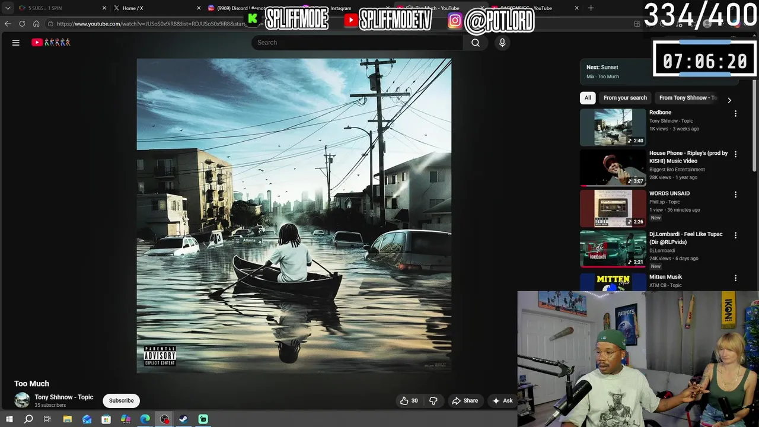Open Steam from taskbar

point(184,419)
